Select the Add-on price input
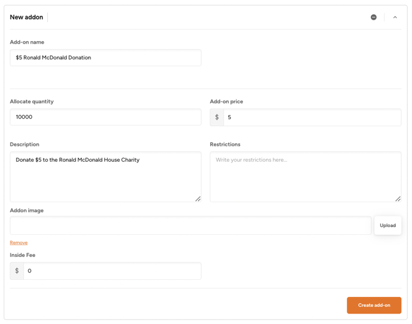The image size is (412, 324). 312,117
